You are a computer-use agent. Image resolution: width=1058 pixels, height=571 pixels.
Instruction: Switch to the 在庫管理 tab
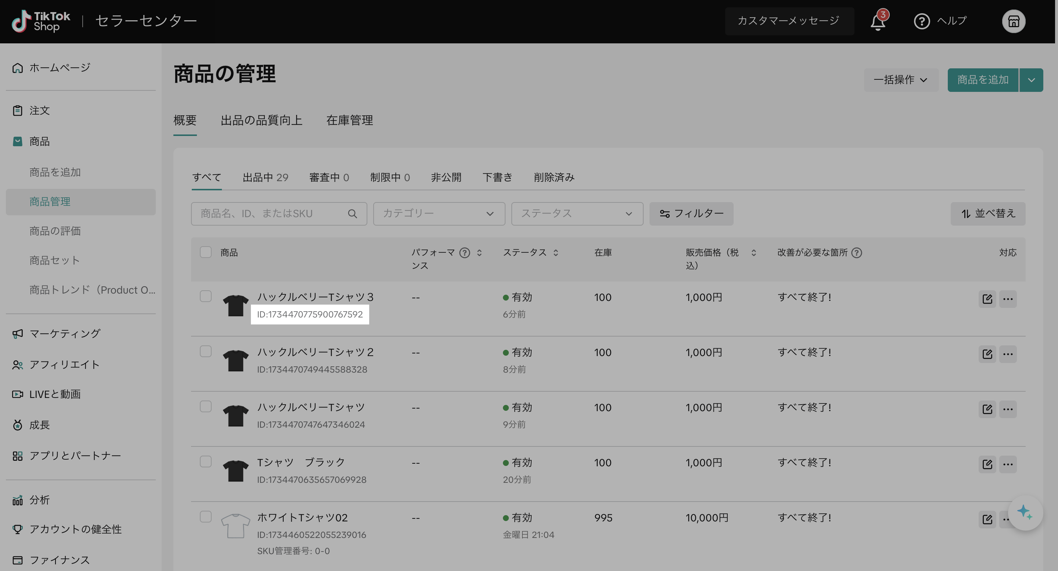(349, 121)
